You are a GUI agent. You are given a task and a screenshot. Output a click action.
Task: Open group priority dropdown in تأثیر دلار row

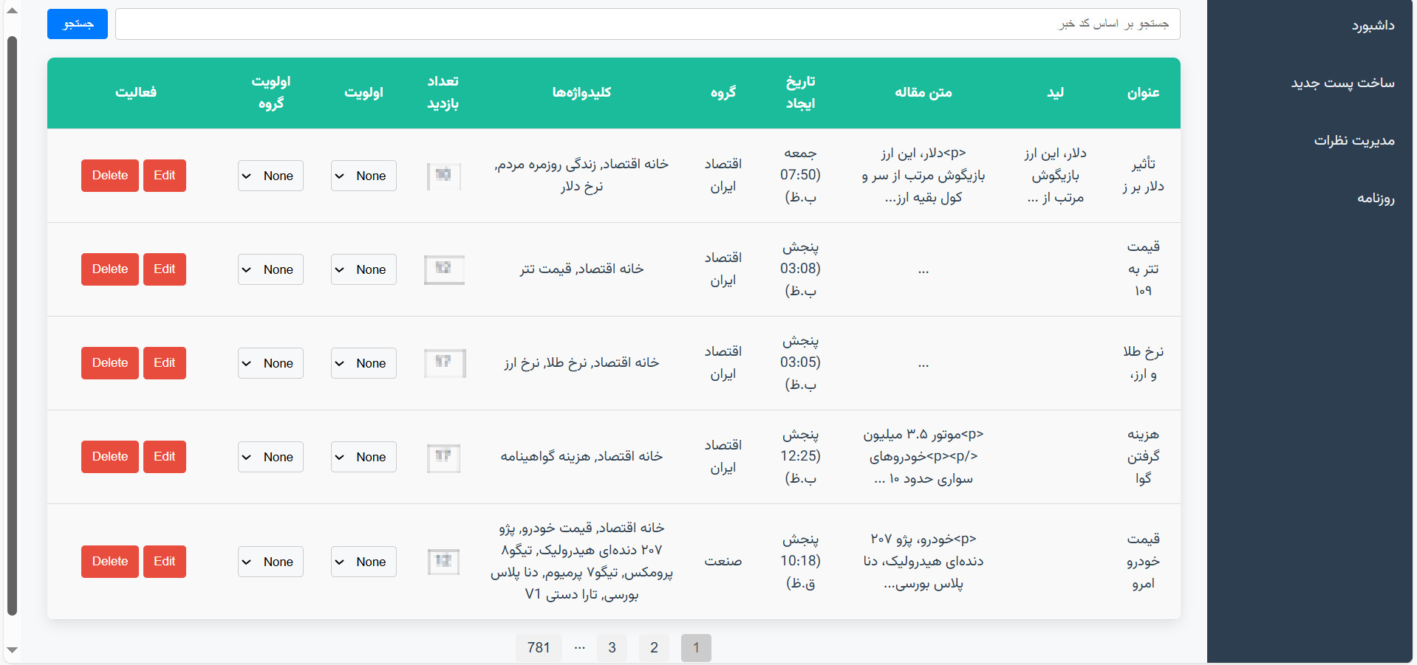coord(270,176)
